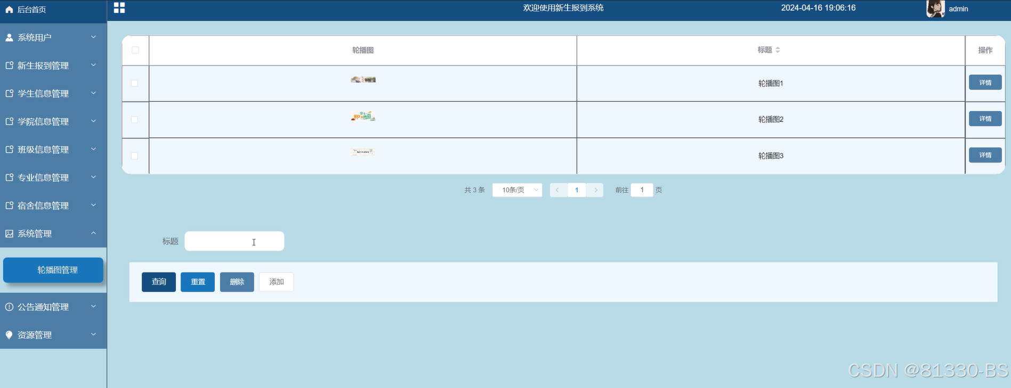Expand the 专业信息管理 chevron
The image size is (1011, 388).
94,177
